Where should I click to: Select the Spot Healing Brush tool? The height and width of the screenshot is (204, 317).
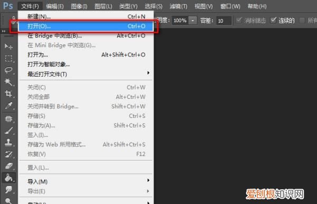click(8, 119)
